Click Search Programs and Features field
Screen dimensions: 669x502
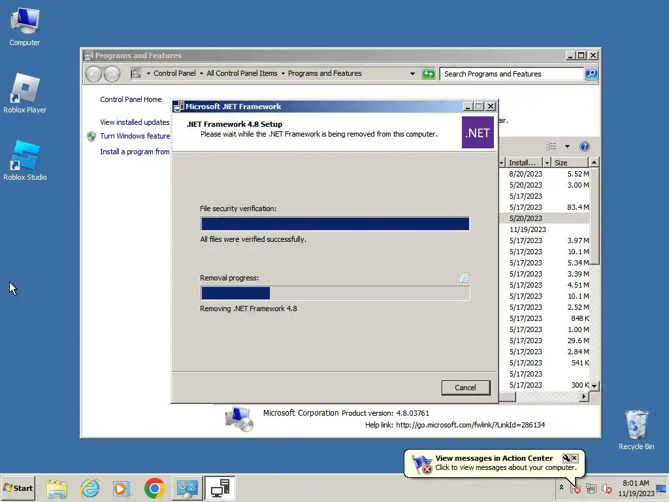click(x=511, y=74)
